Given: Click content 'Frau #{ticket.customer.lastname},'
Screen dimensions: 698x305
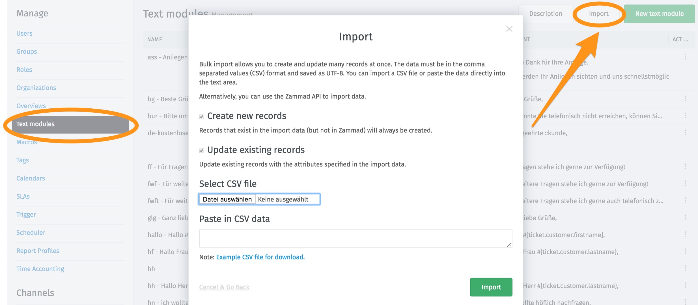Looking at the screenshot, I should tap(570, 252).
